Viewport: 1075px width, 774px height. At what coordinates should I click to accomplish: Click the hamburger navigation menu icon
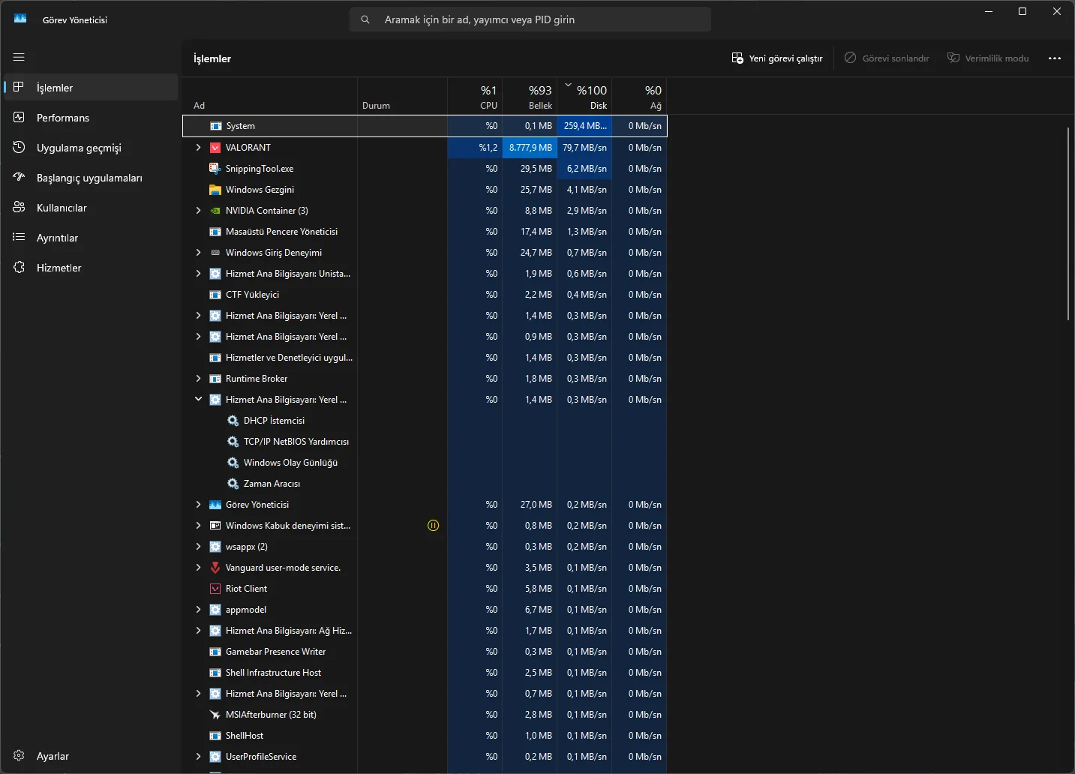[x=19, y=57]
